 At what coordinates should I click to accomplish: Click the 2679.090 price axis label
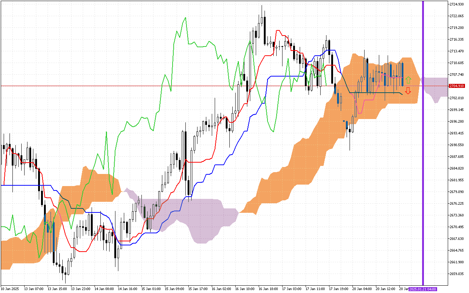coord(457,192)
